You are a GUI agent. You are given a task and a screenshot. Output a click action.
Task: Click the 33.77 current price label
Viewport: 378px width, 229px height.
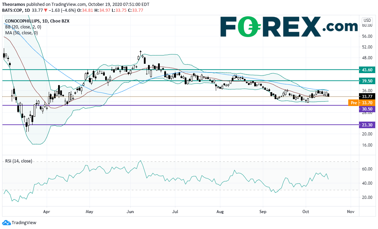(367, 97)
